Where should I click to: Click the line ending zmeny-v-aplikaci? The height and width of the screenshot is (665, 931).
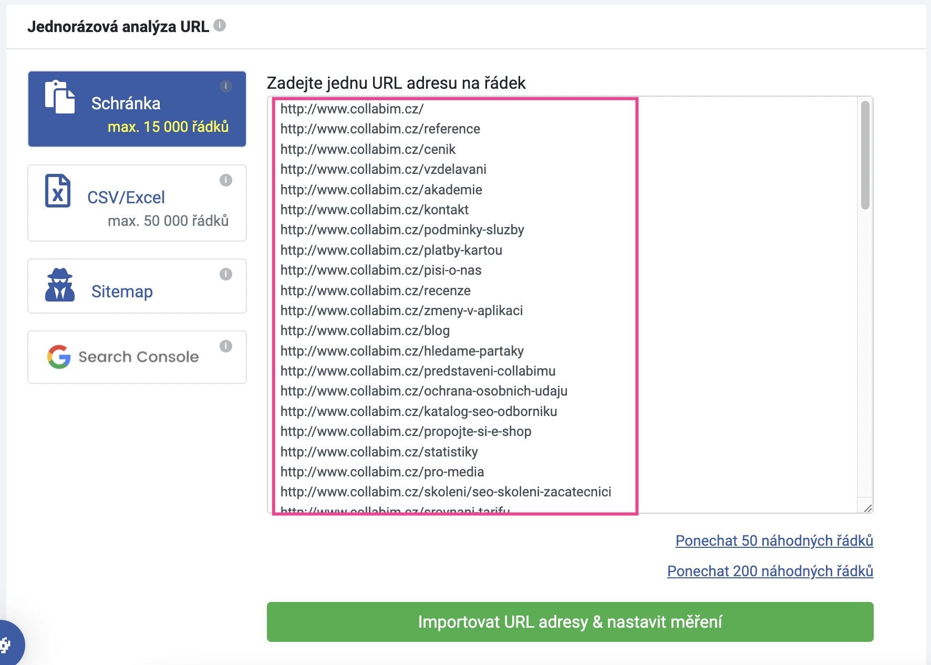402,310
